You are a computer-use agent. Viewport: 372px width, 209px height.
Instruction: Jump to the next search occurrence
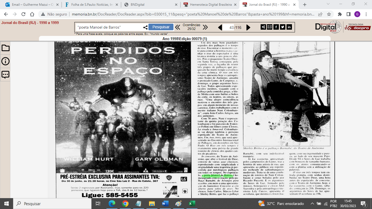[x=205, y=27]
